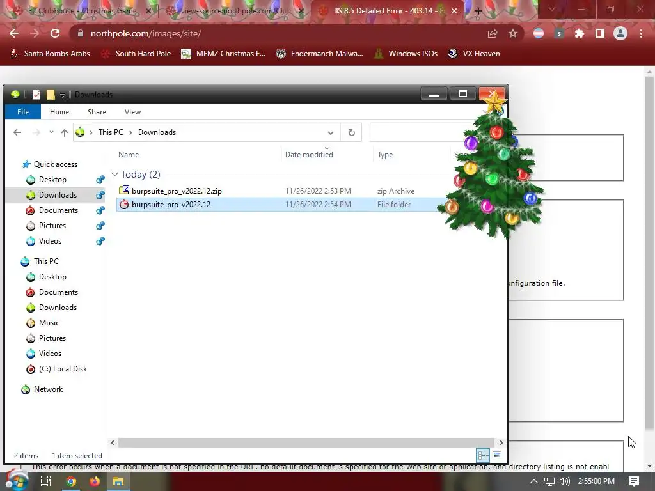Click This PC in the breadcrumb
This screenshot has width=655, height=491.
111,132
